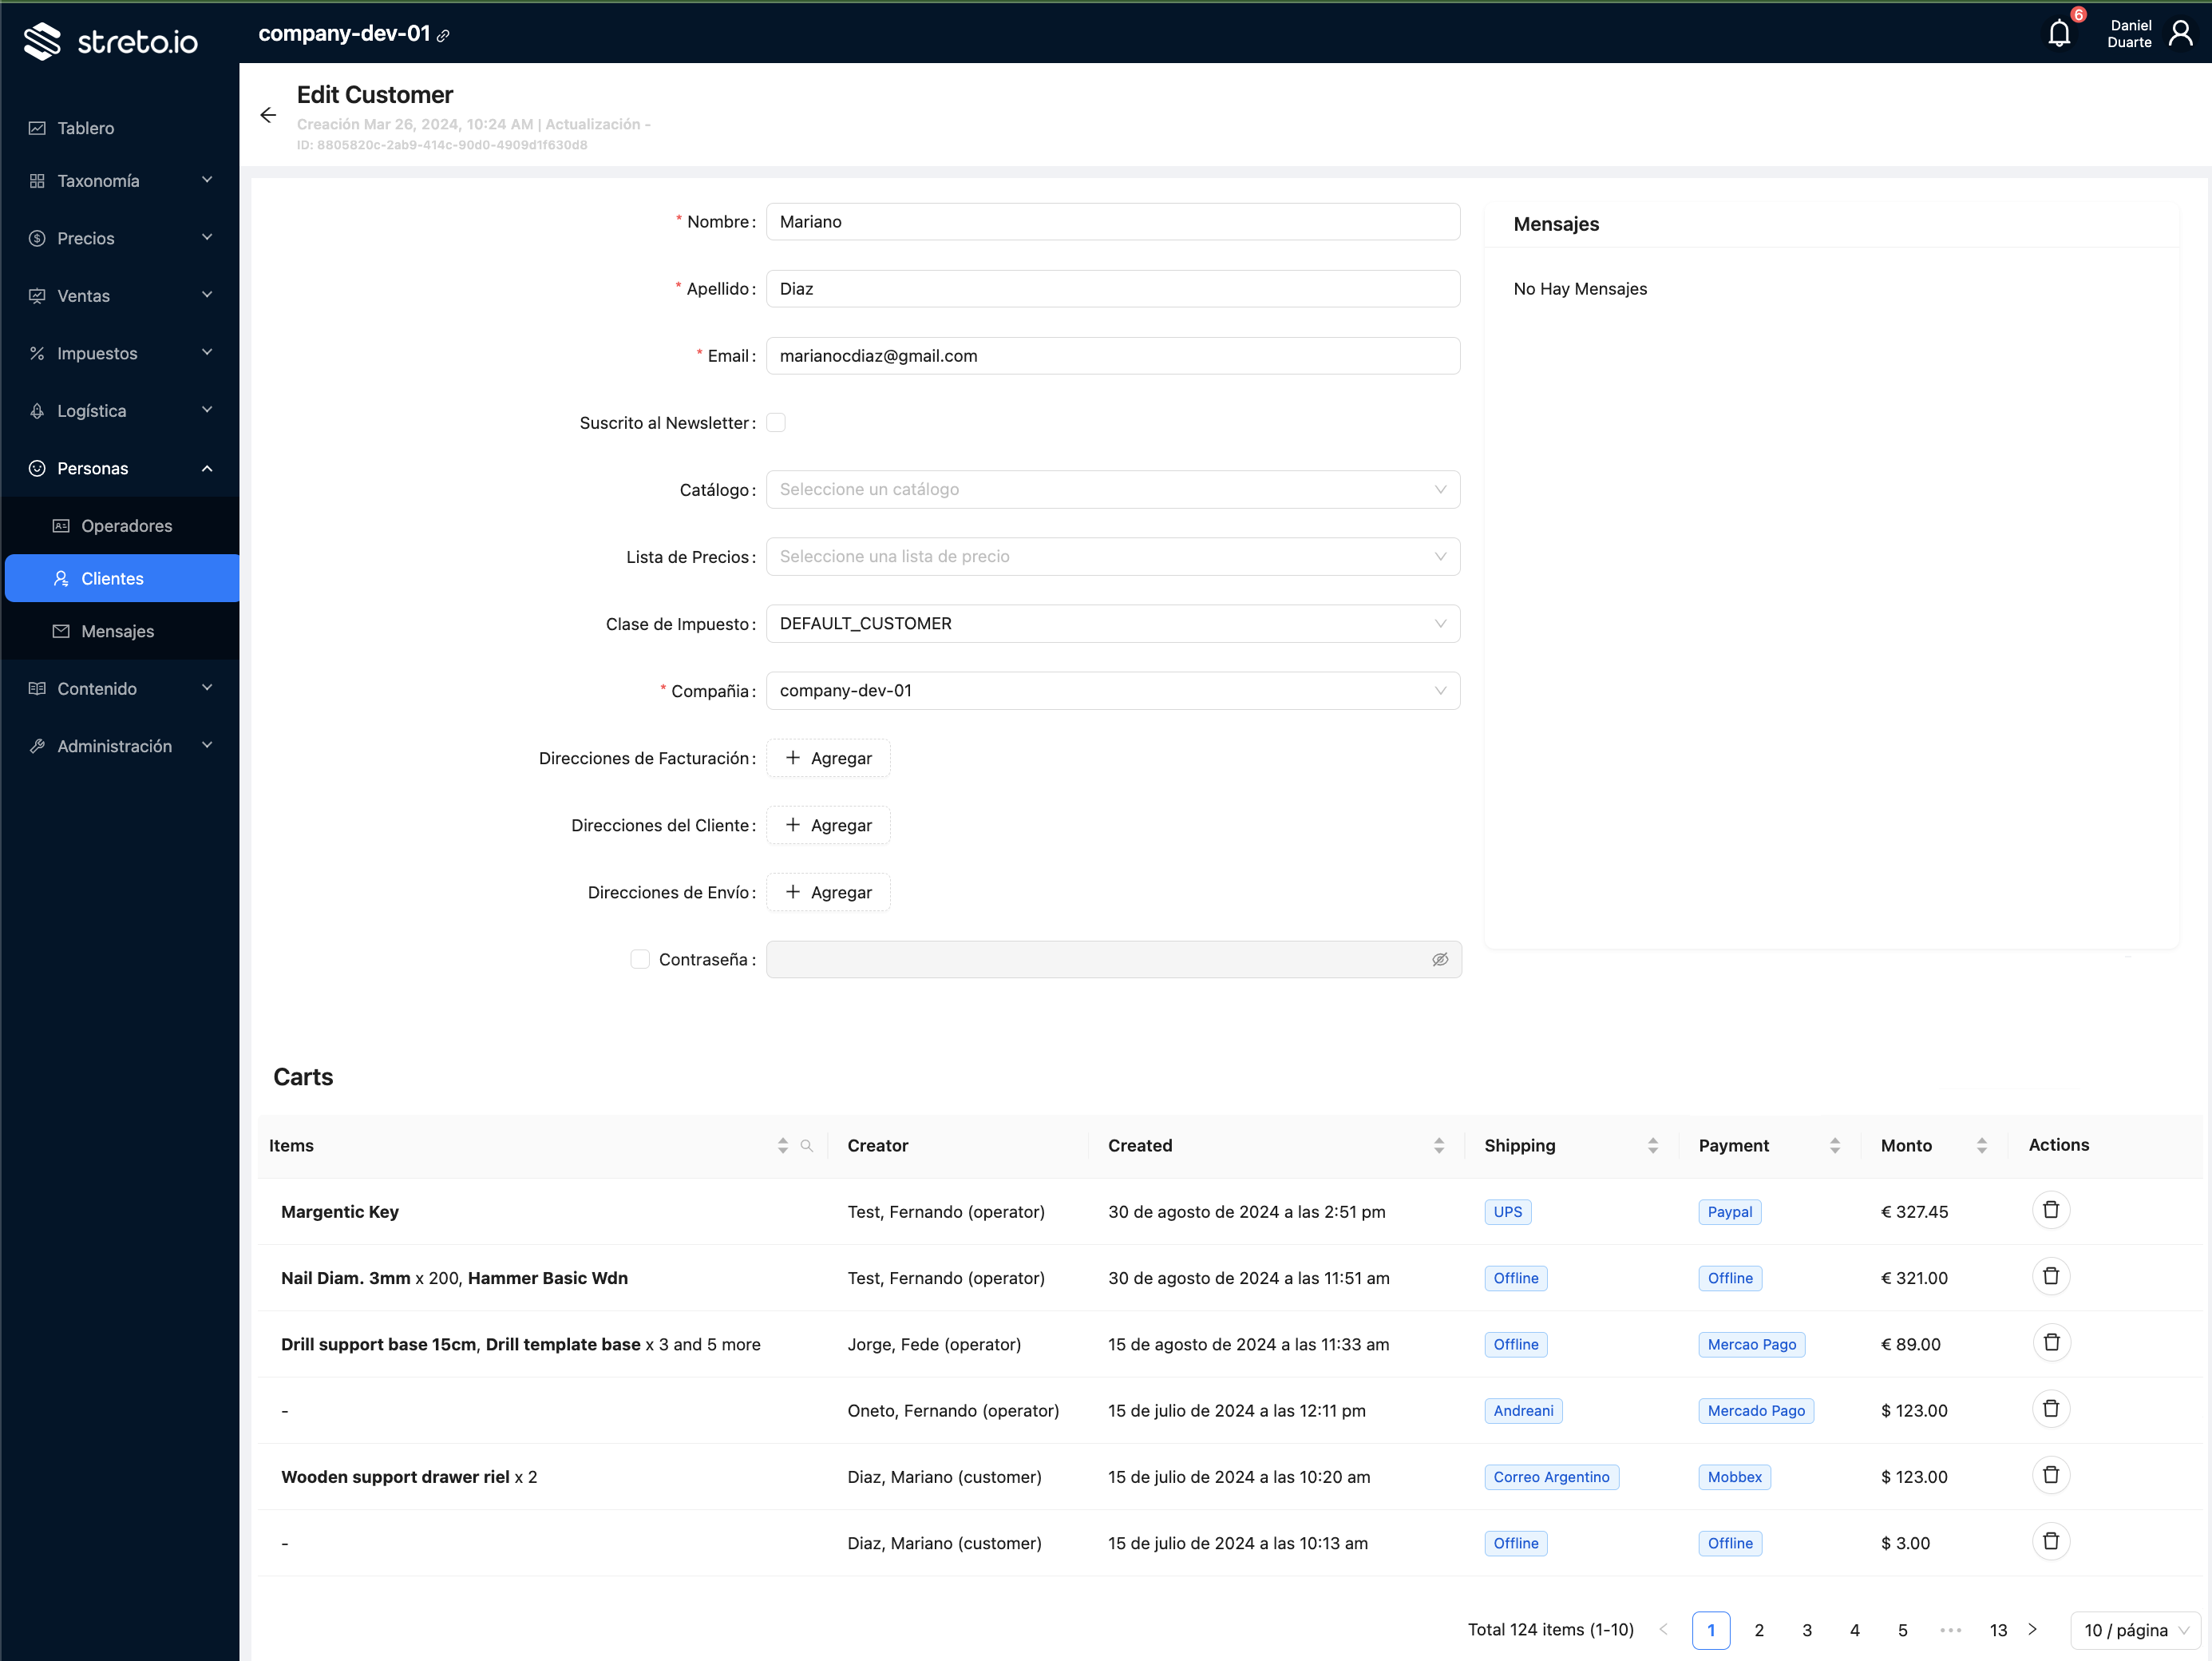Go to page 2 of the Carts list
The image size is (2212, 1661).
click(1760, 1630)
